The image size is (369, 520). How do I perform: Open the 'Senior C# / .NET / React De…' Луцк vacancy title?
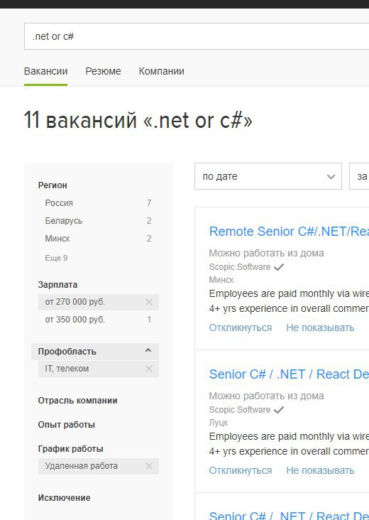[289, 374]
